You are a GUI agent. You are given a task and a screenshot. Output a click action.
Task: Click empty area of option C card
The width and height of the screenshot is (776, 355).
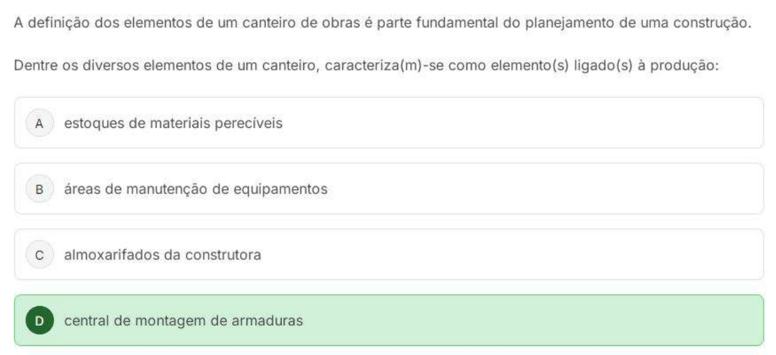click(x=522, y=255)
